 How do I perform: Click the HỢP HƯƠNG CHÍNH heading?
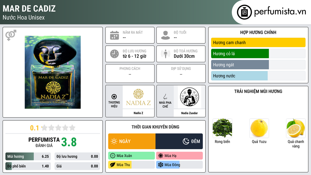click(258, 32)
